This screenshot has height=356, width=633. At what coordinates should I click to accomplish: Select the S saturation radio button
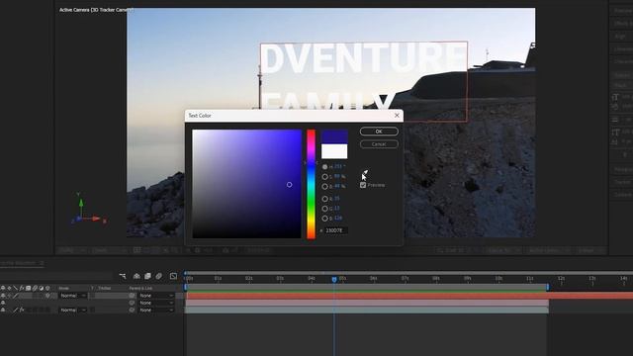click(324, 177)
